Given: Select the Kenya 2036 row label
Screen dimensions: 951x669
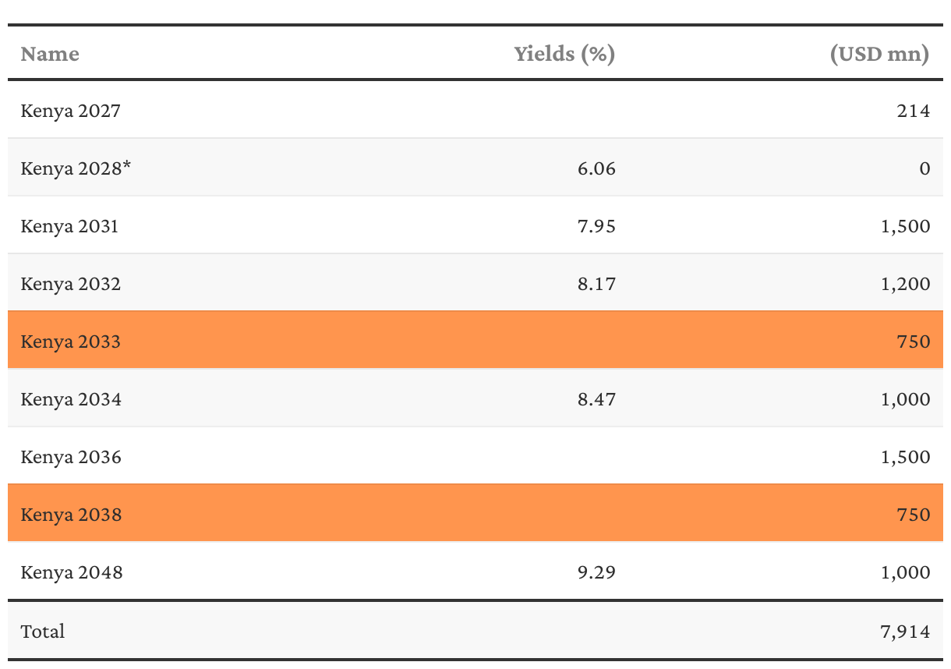Looking at the screenshot, I should point(71,457).
